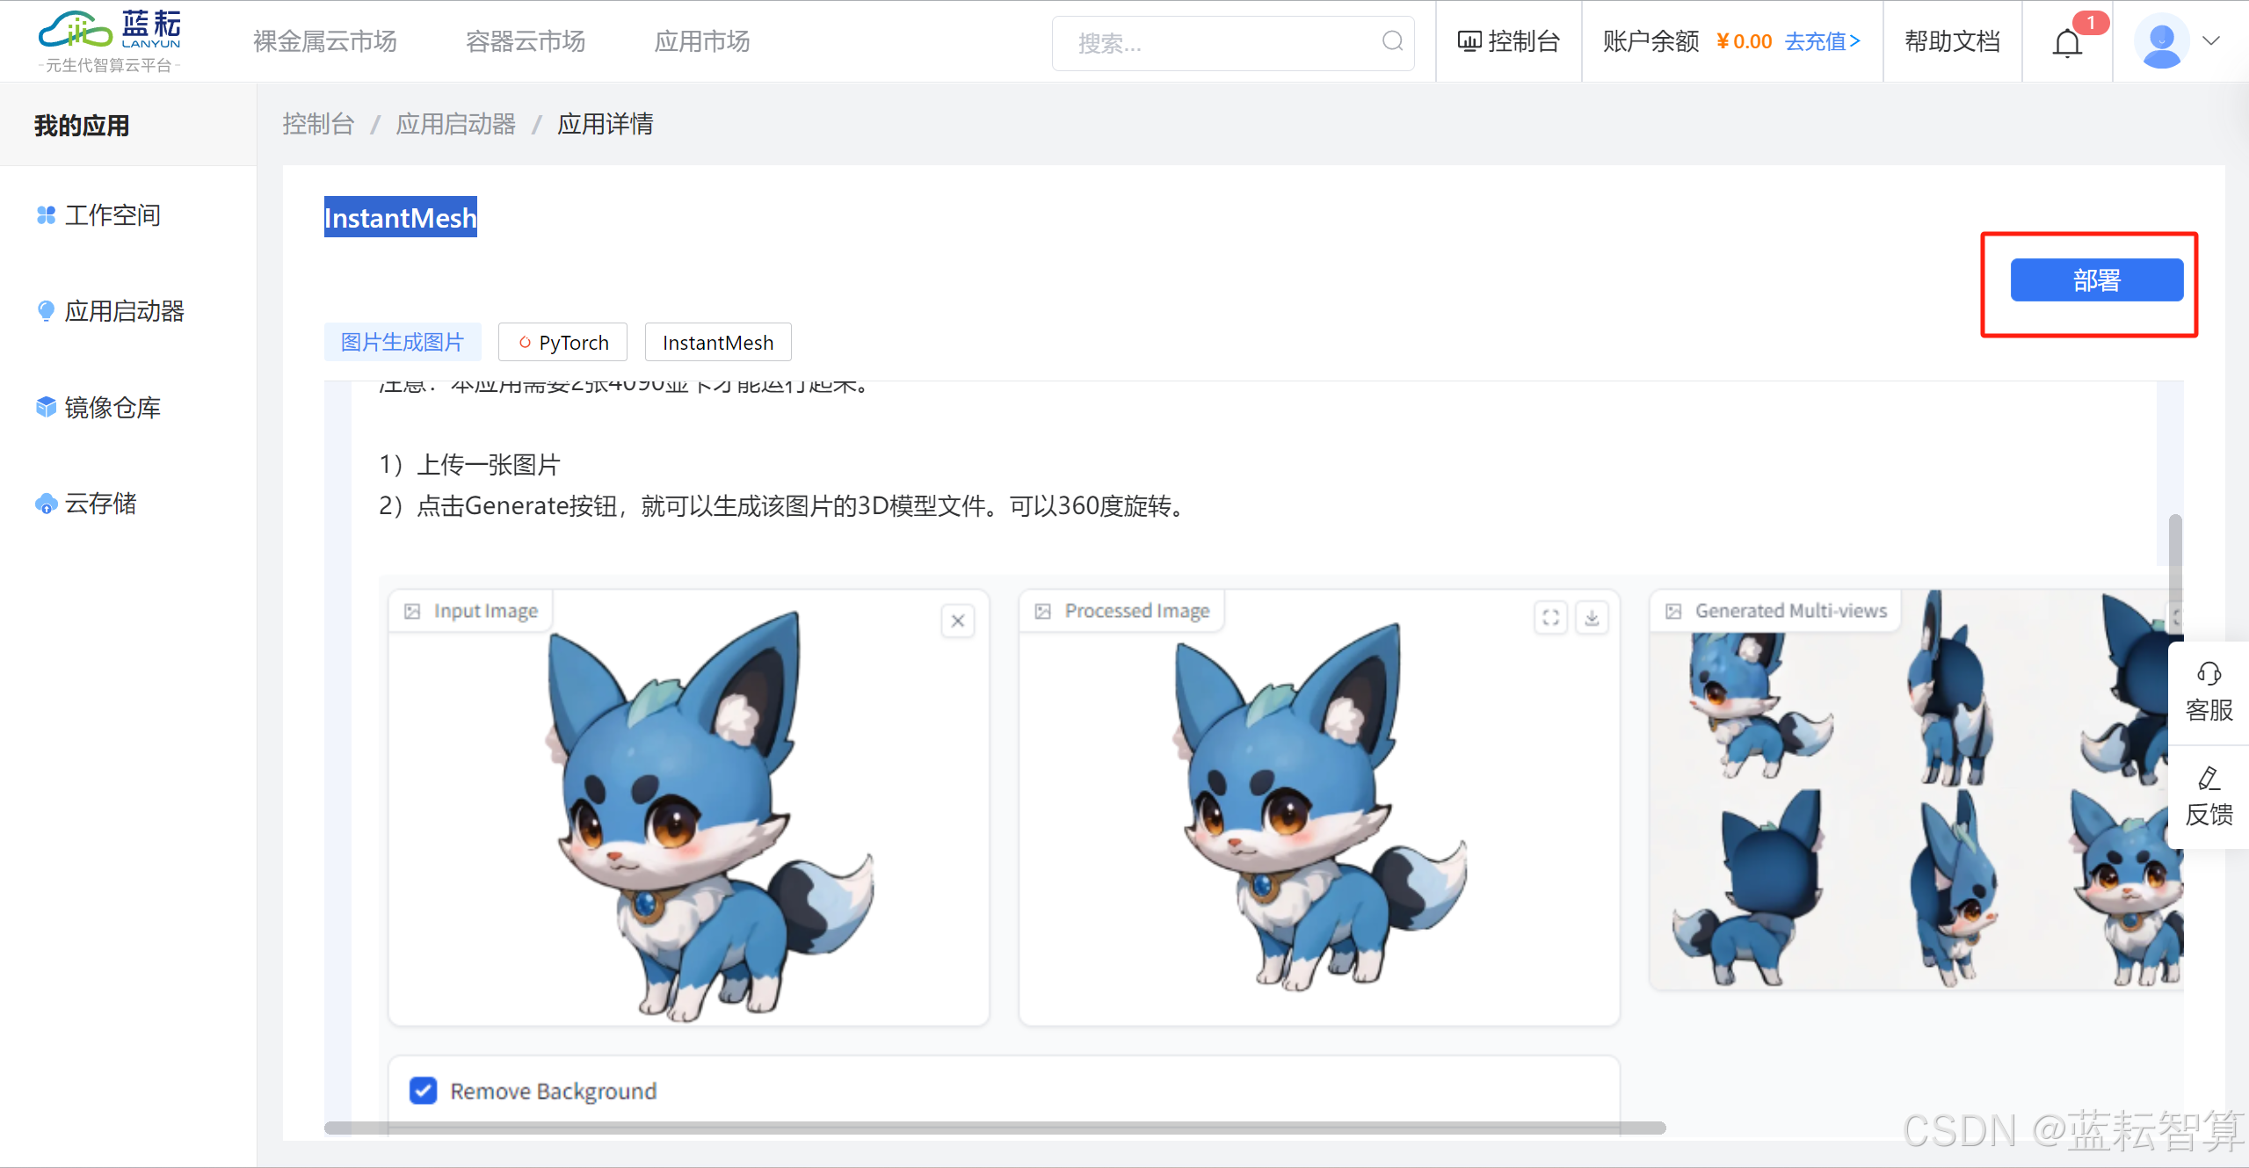The image size is (2249, 1168).
Task: Expand the user account dropdown arrow
Action: point(2211,41)
